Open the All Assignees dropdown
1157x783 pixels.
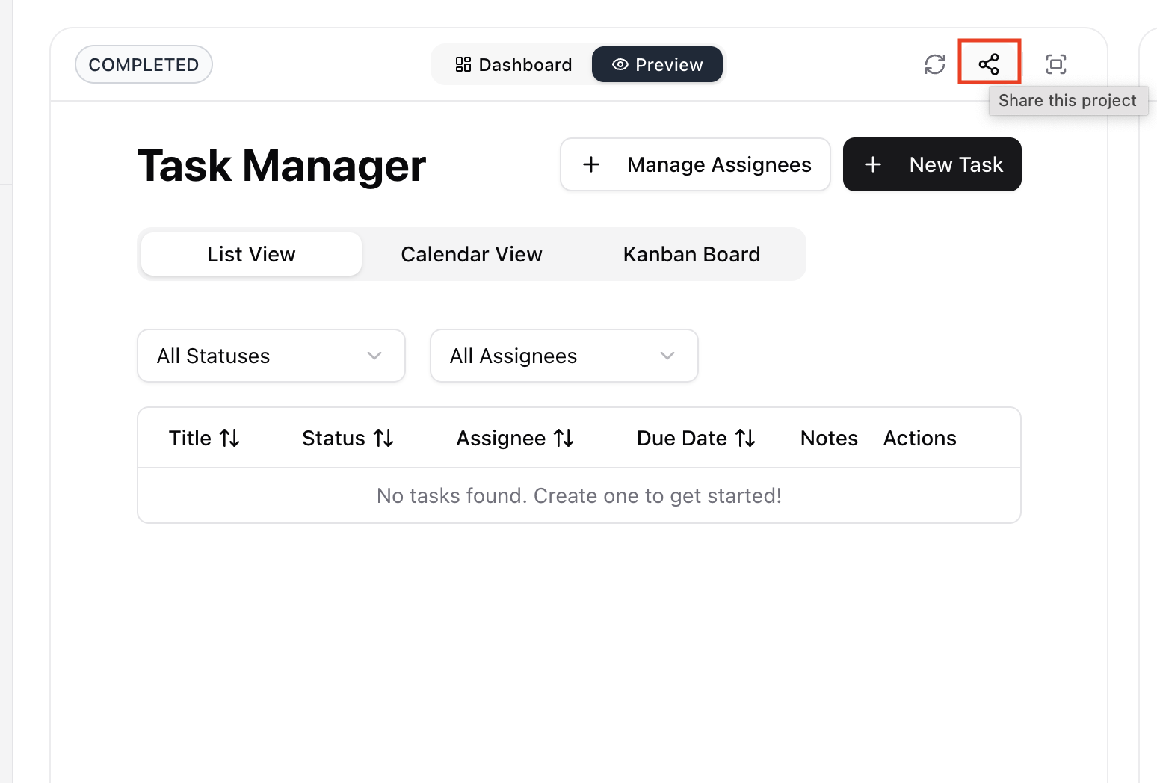pyautogui.click(x=564, y=356)
